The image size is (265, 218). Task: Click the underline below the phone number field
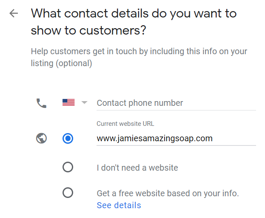(x=176, y=110)
